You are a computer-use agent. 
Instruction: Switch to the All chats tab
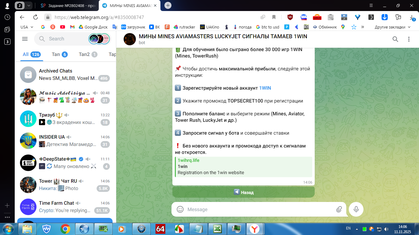32,54
